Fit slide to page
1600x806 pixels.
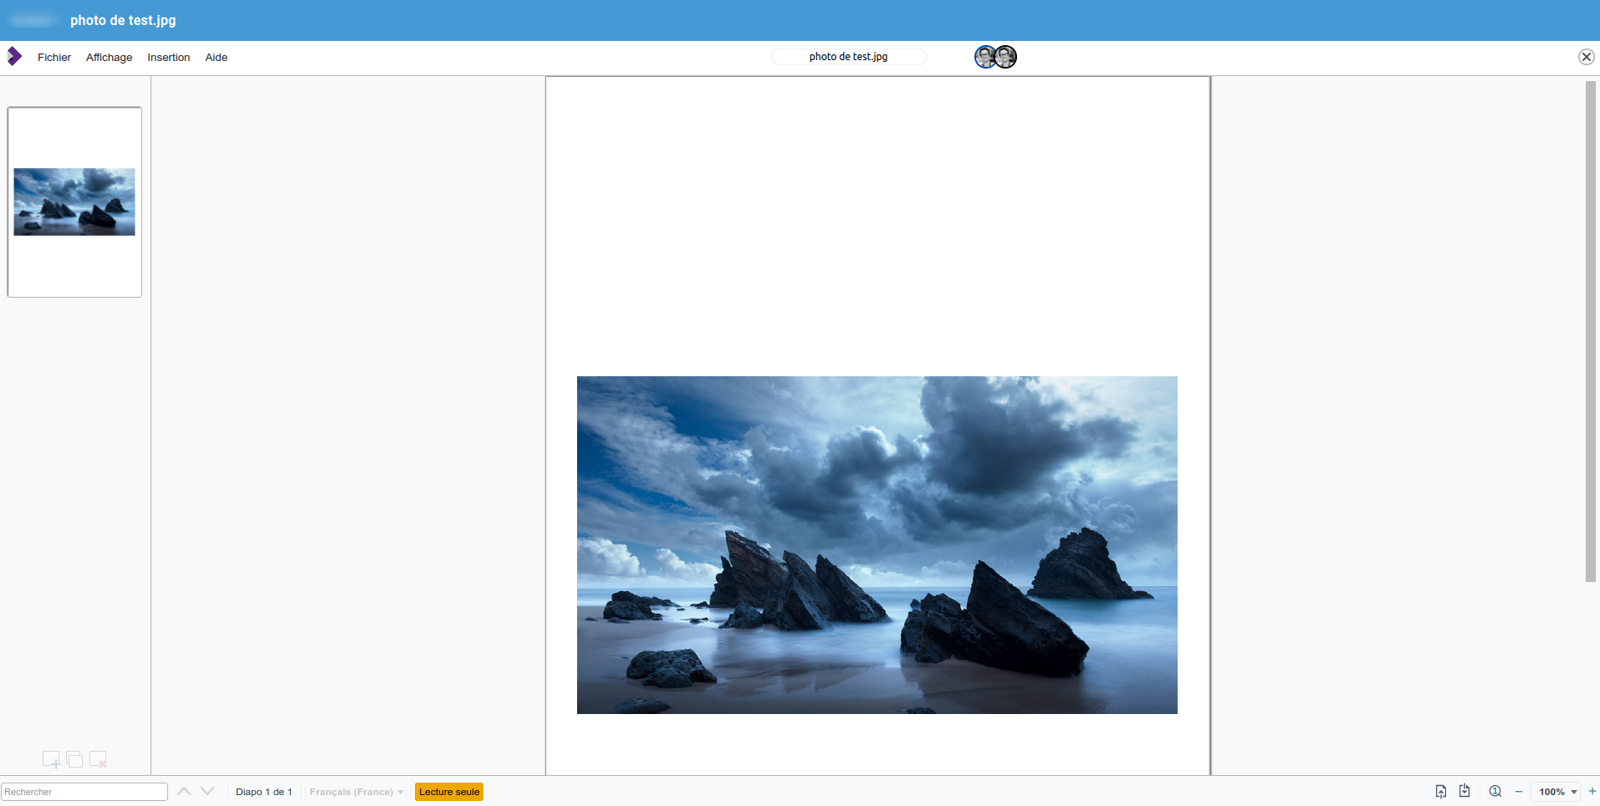1440,791
